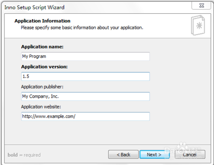Close the Inno Setup Script Wizard window
Image resolution: width=214 pixels, height=165 pixels.
point(202,6)
